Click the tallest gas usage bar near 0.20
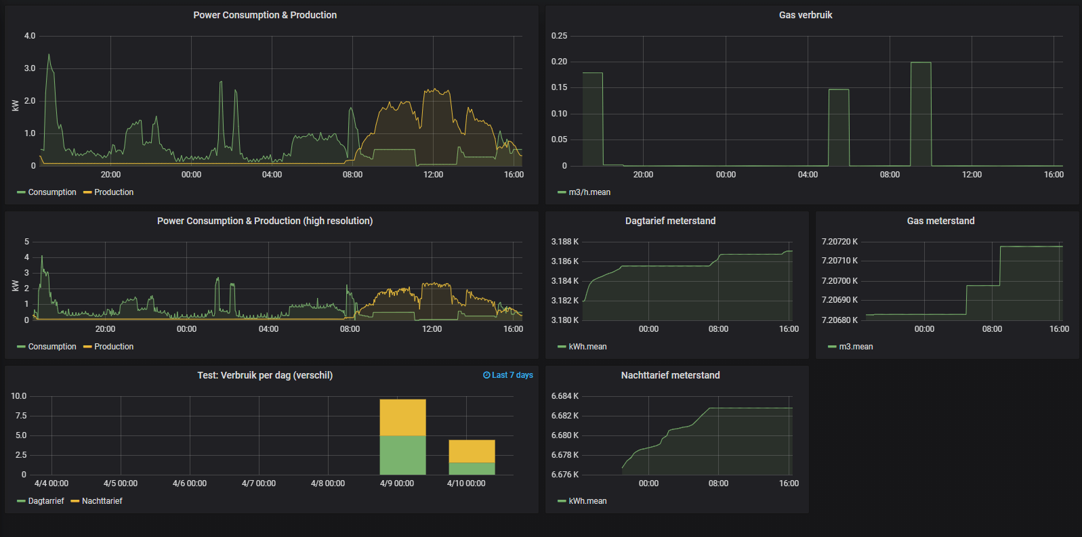Viewport: 1082px width, 537px height. click(921, 114)
